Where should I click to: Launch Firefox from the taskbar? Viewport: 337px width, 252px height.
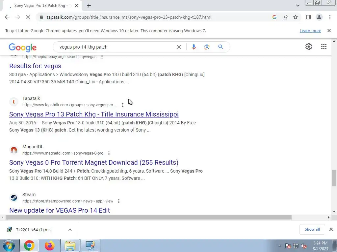click(50, 245)
